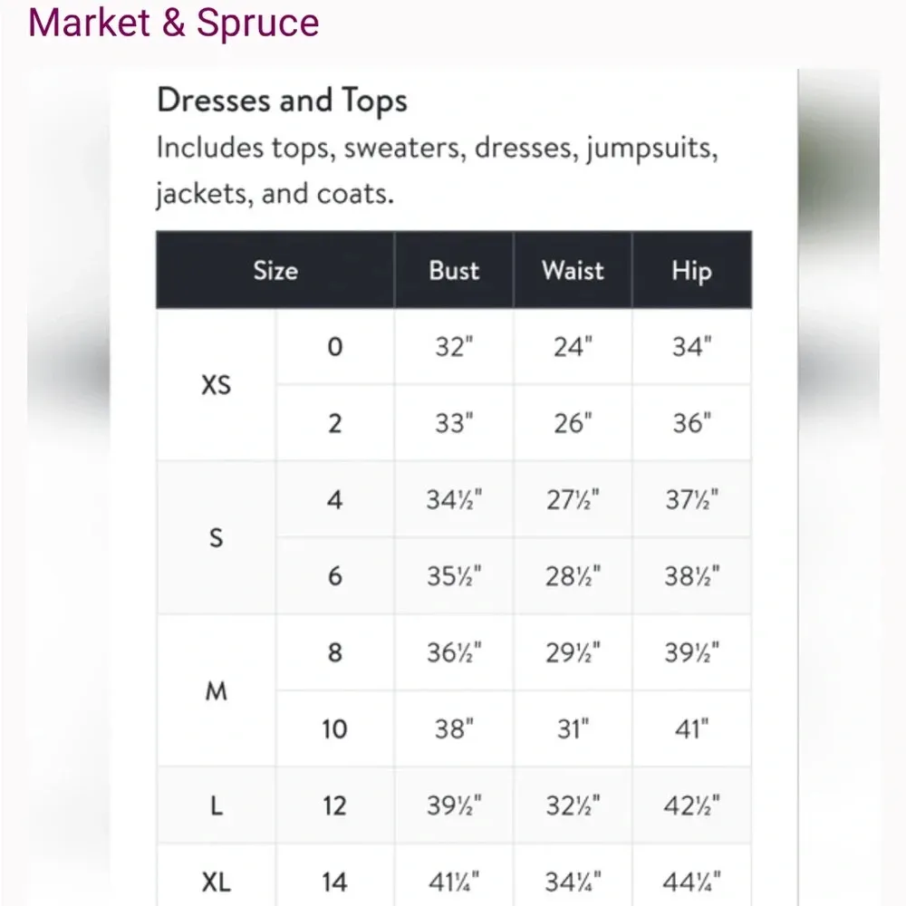Click the M size row label
Viewport: 906px width, 906px height.
(216, 692)
